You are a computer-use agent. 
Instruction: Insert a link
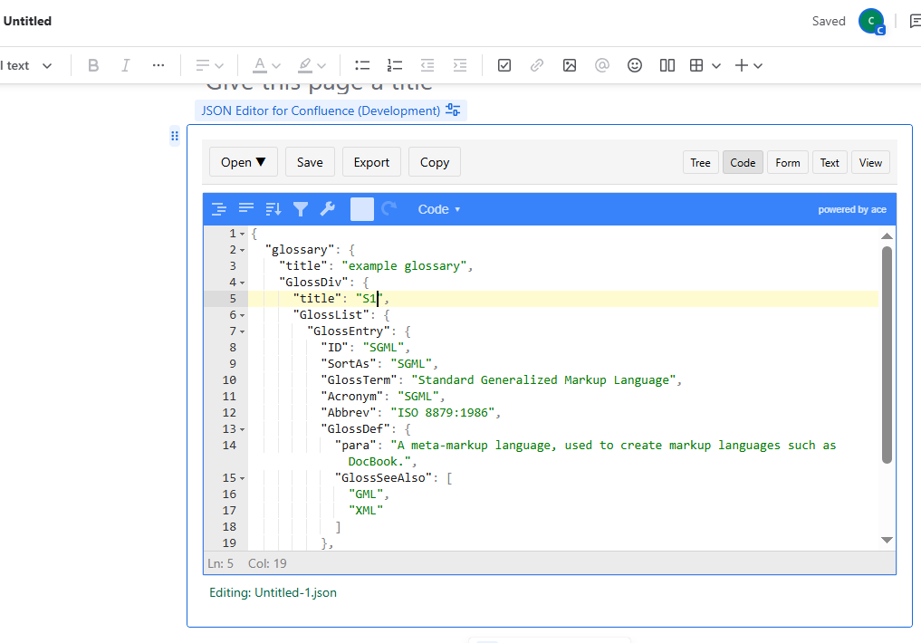tap(537, 65)
